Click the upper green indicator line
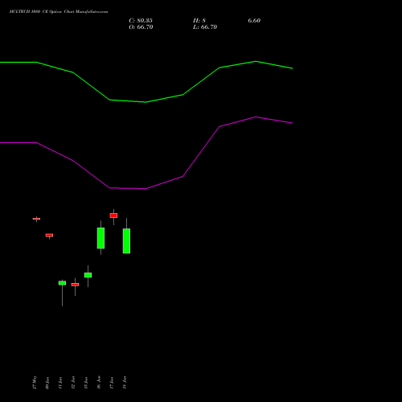 pyautogui.click(x=146, y=102)
